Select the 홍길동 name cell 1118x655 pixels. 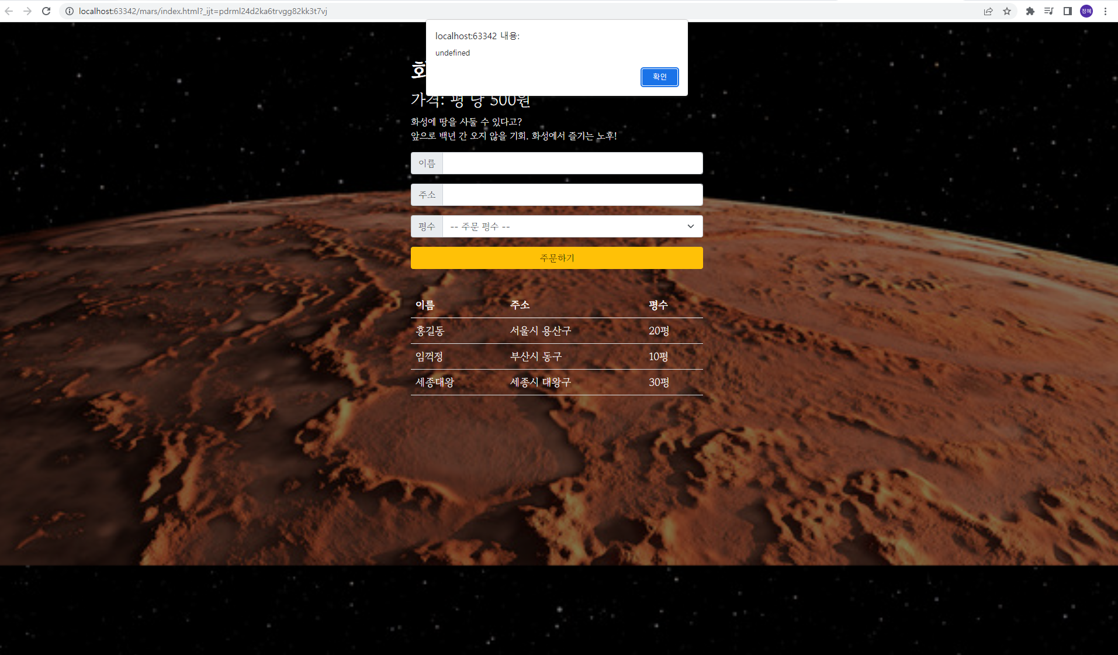pos(430,330)
